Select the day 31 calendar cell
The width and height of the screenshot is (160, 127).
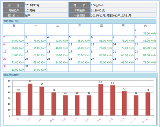tap(36, 68)
